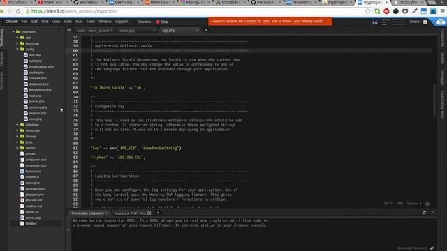Screen dimensions: 447x251
Task: Open the Tools menu
Action: (90, 22)
